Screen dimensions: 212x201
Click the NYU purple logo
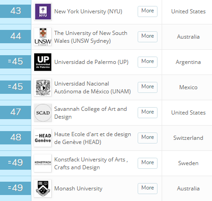coord(43,11)
